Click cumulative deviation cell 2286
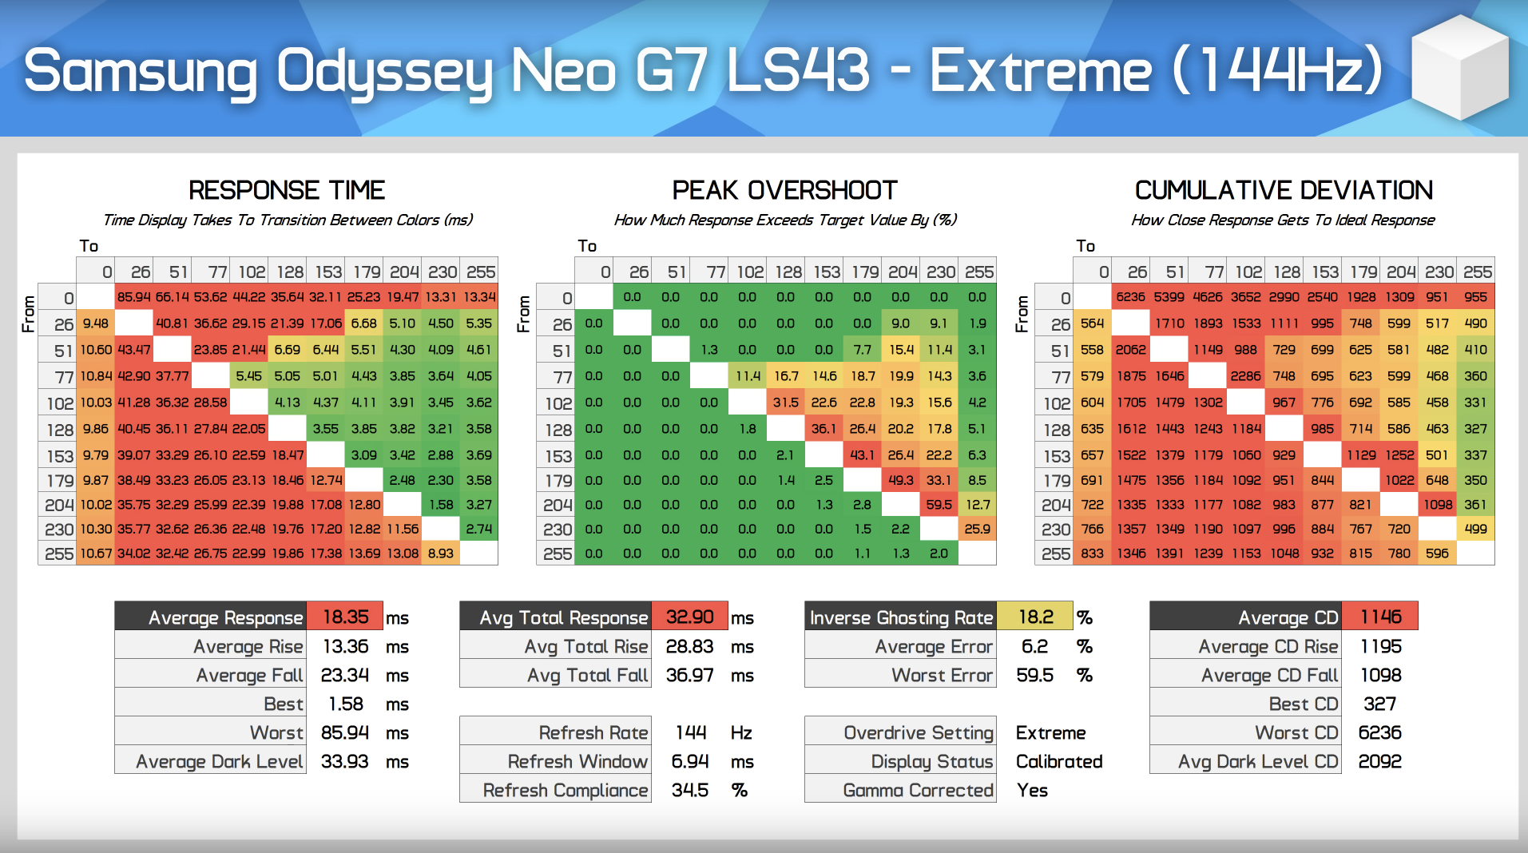The width and height of the screenshot is (1528, 853). [1246, 376]
